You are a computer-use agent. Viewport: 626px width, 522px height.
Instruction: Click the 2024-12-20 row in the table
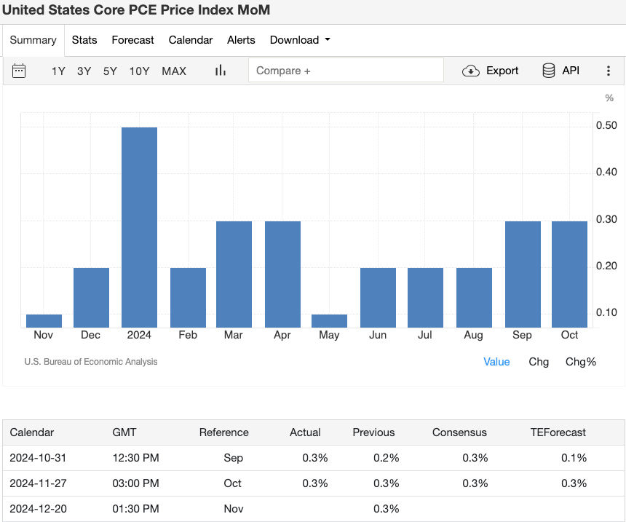[313, 509]
